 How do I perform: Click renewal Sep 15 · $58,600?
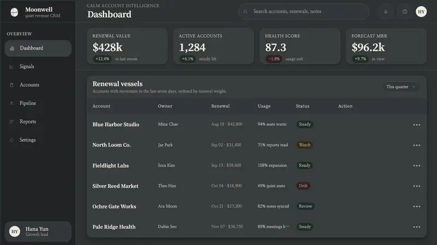click(226, 166)
